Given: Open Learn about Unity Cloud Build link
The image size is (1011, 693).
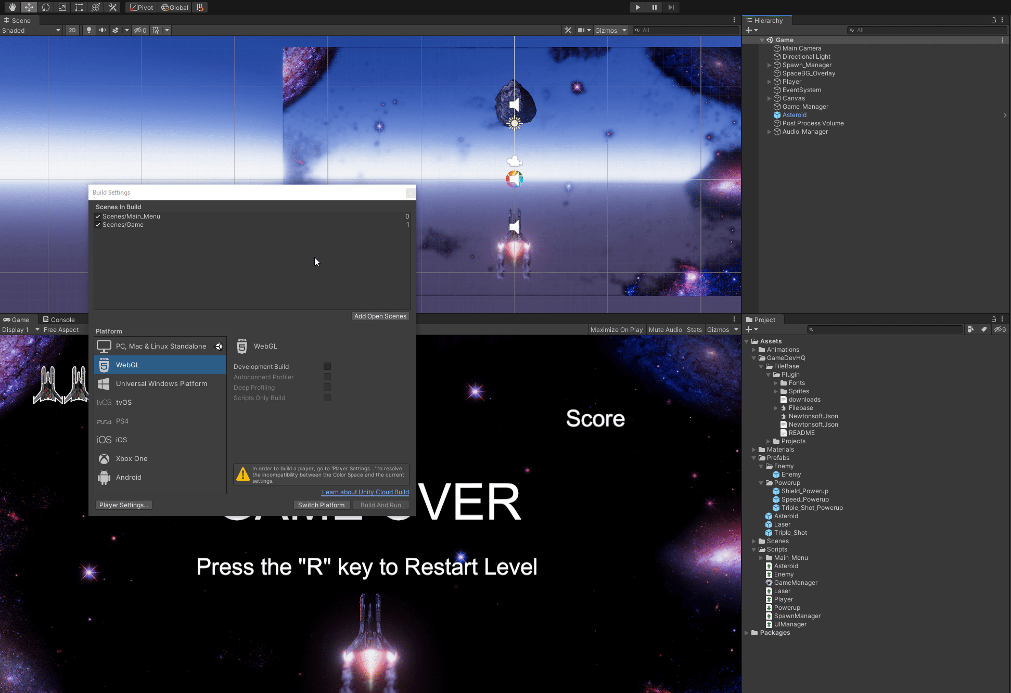Looking at the screenshot, I should (365, 492).
